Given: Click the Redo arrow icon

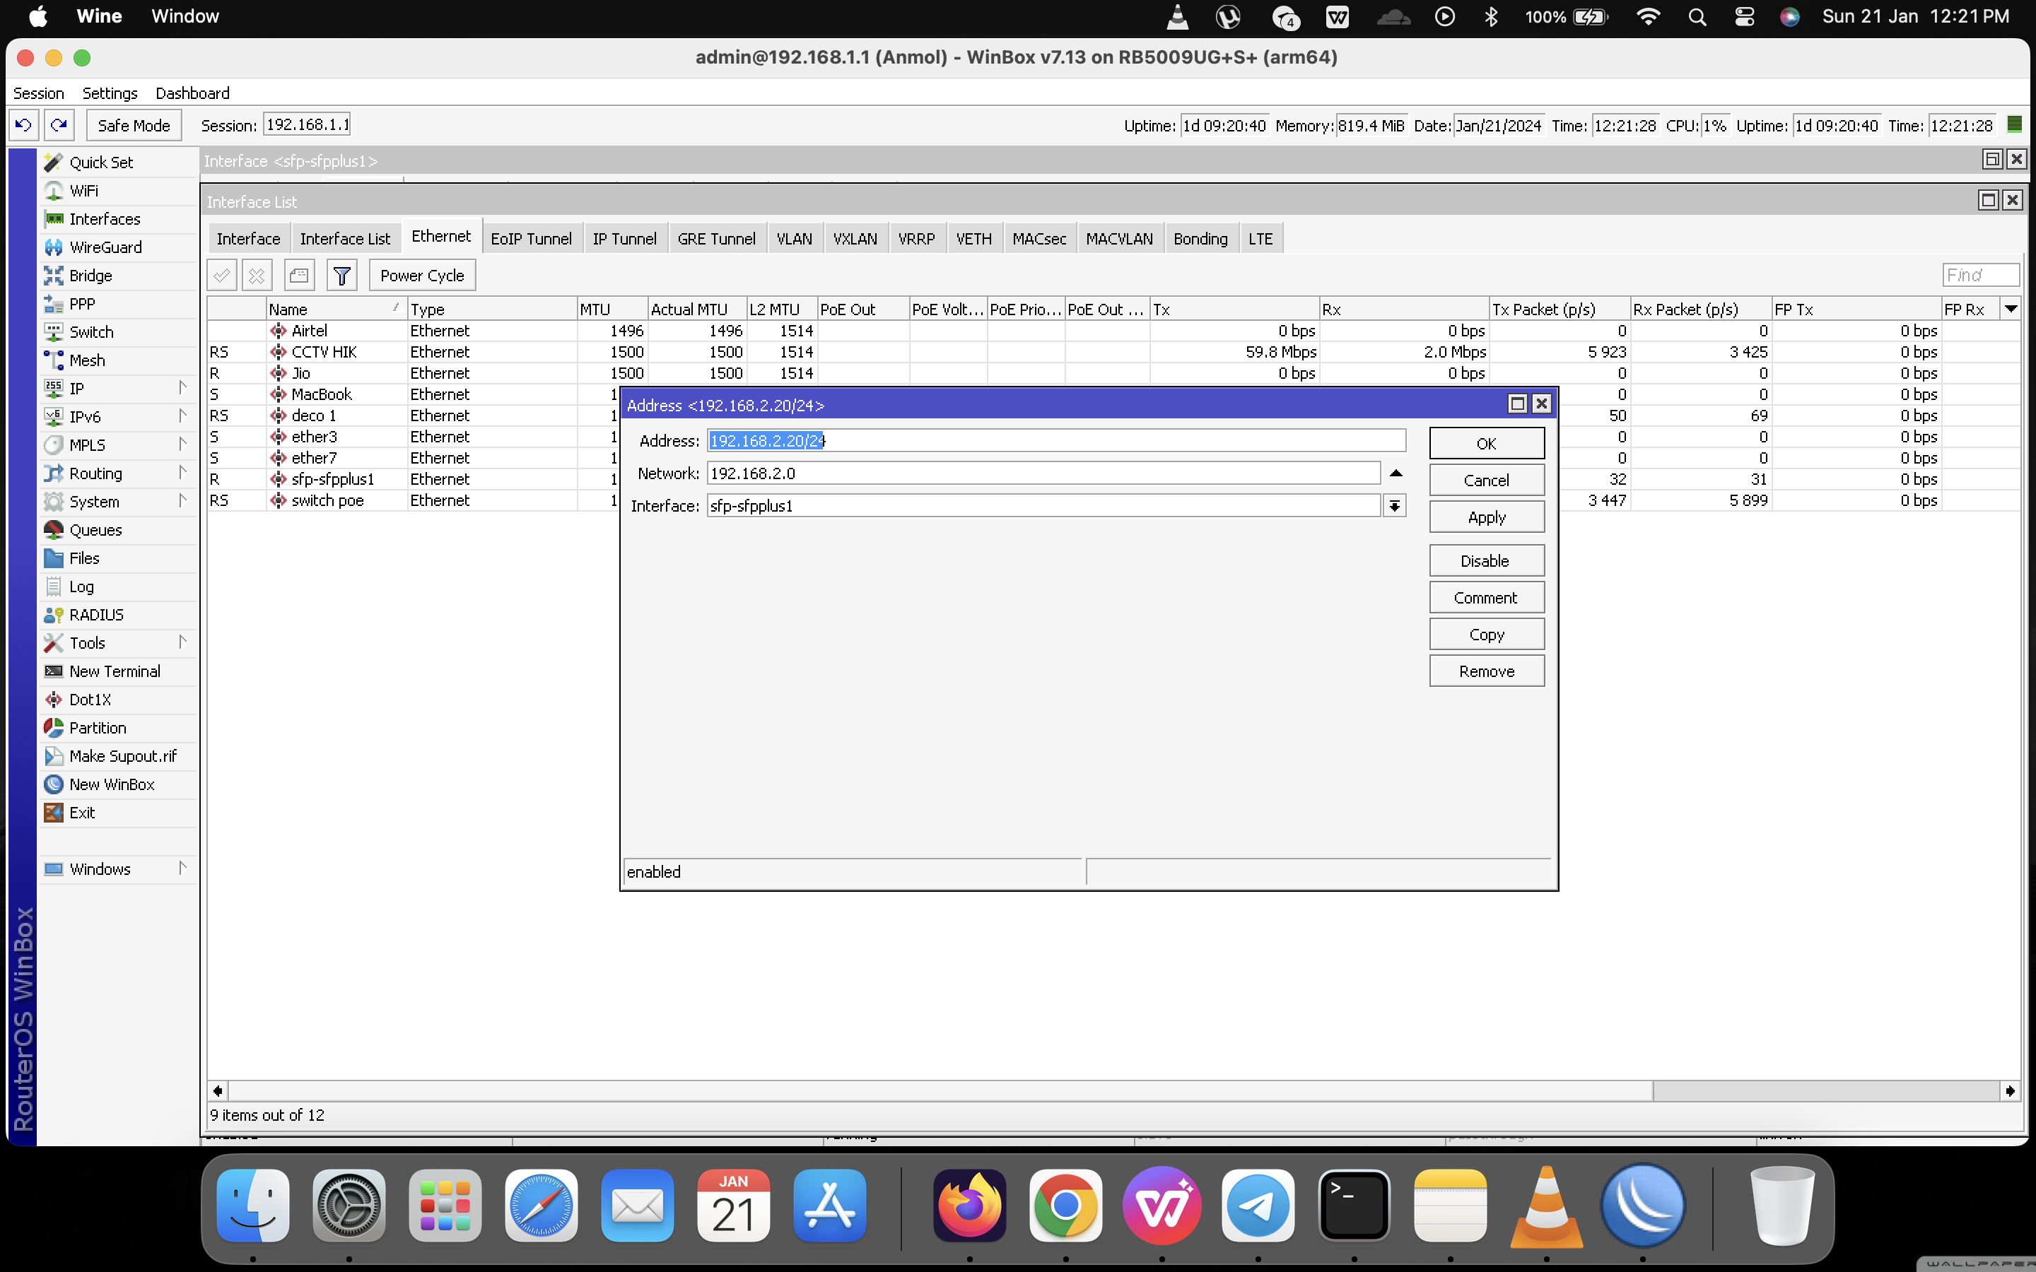Looking at the screenshot, I should (x=59, y=125).
